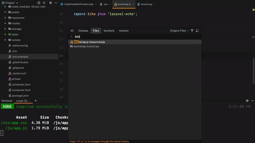
Task: Click the editor vertical scrollbar
Action: click(x=253, y=70)
